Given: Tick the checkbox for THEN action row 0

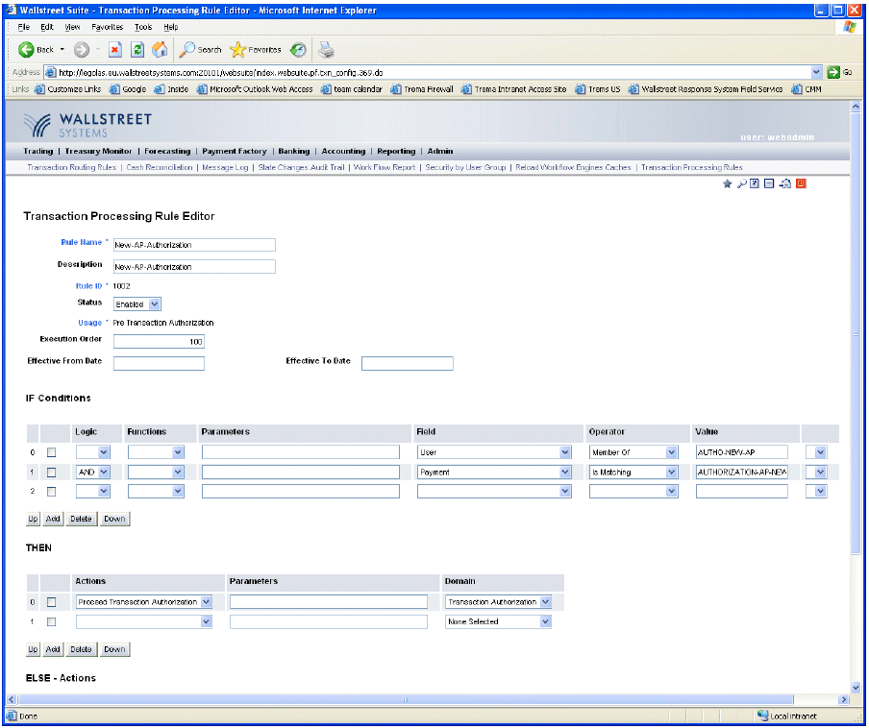Looking at the screenshot, I should (x=52, y=602).
